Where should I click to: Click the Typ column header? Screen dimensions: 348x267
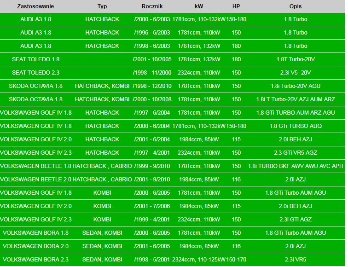102,6
